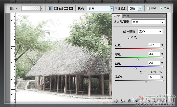Image resolution: width=177 pixels, height=107 pixels.
Task: Switch to the 调整 tab
Action: (117, 16)
